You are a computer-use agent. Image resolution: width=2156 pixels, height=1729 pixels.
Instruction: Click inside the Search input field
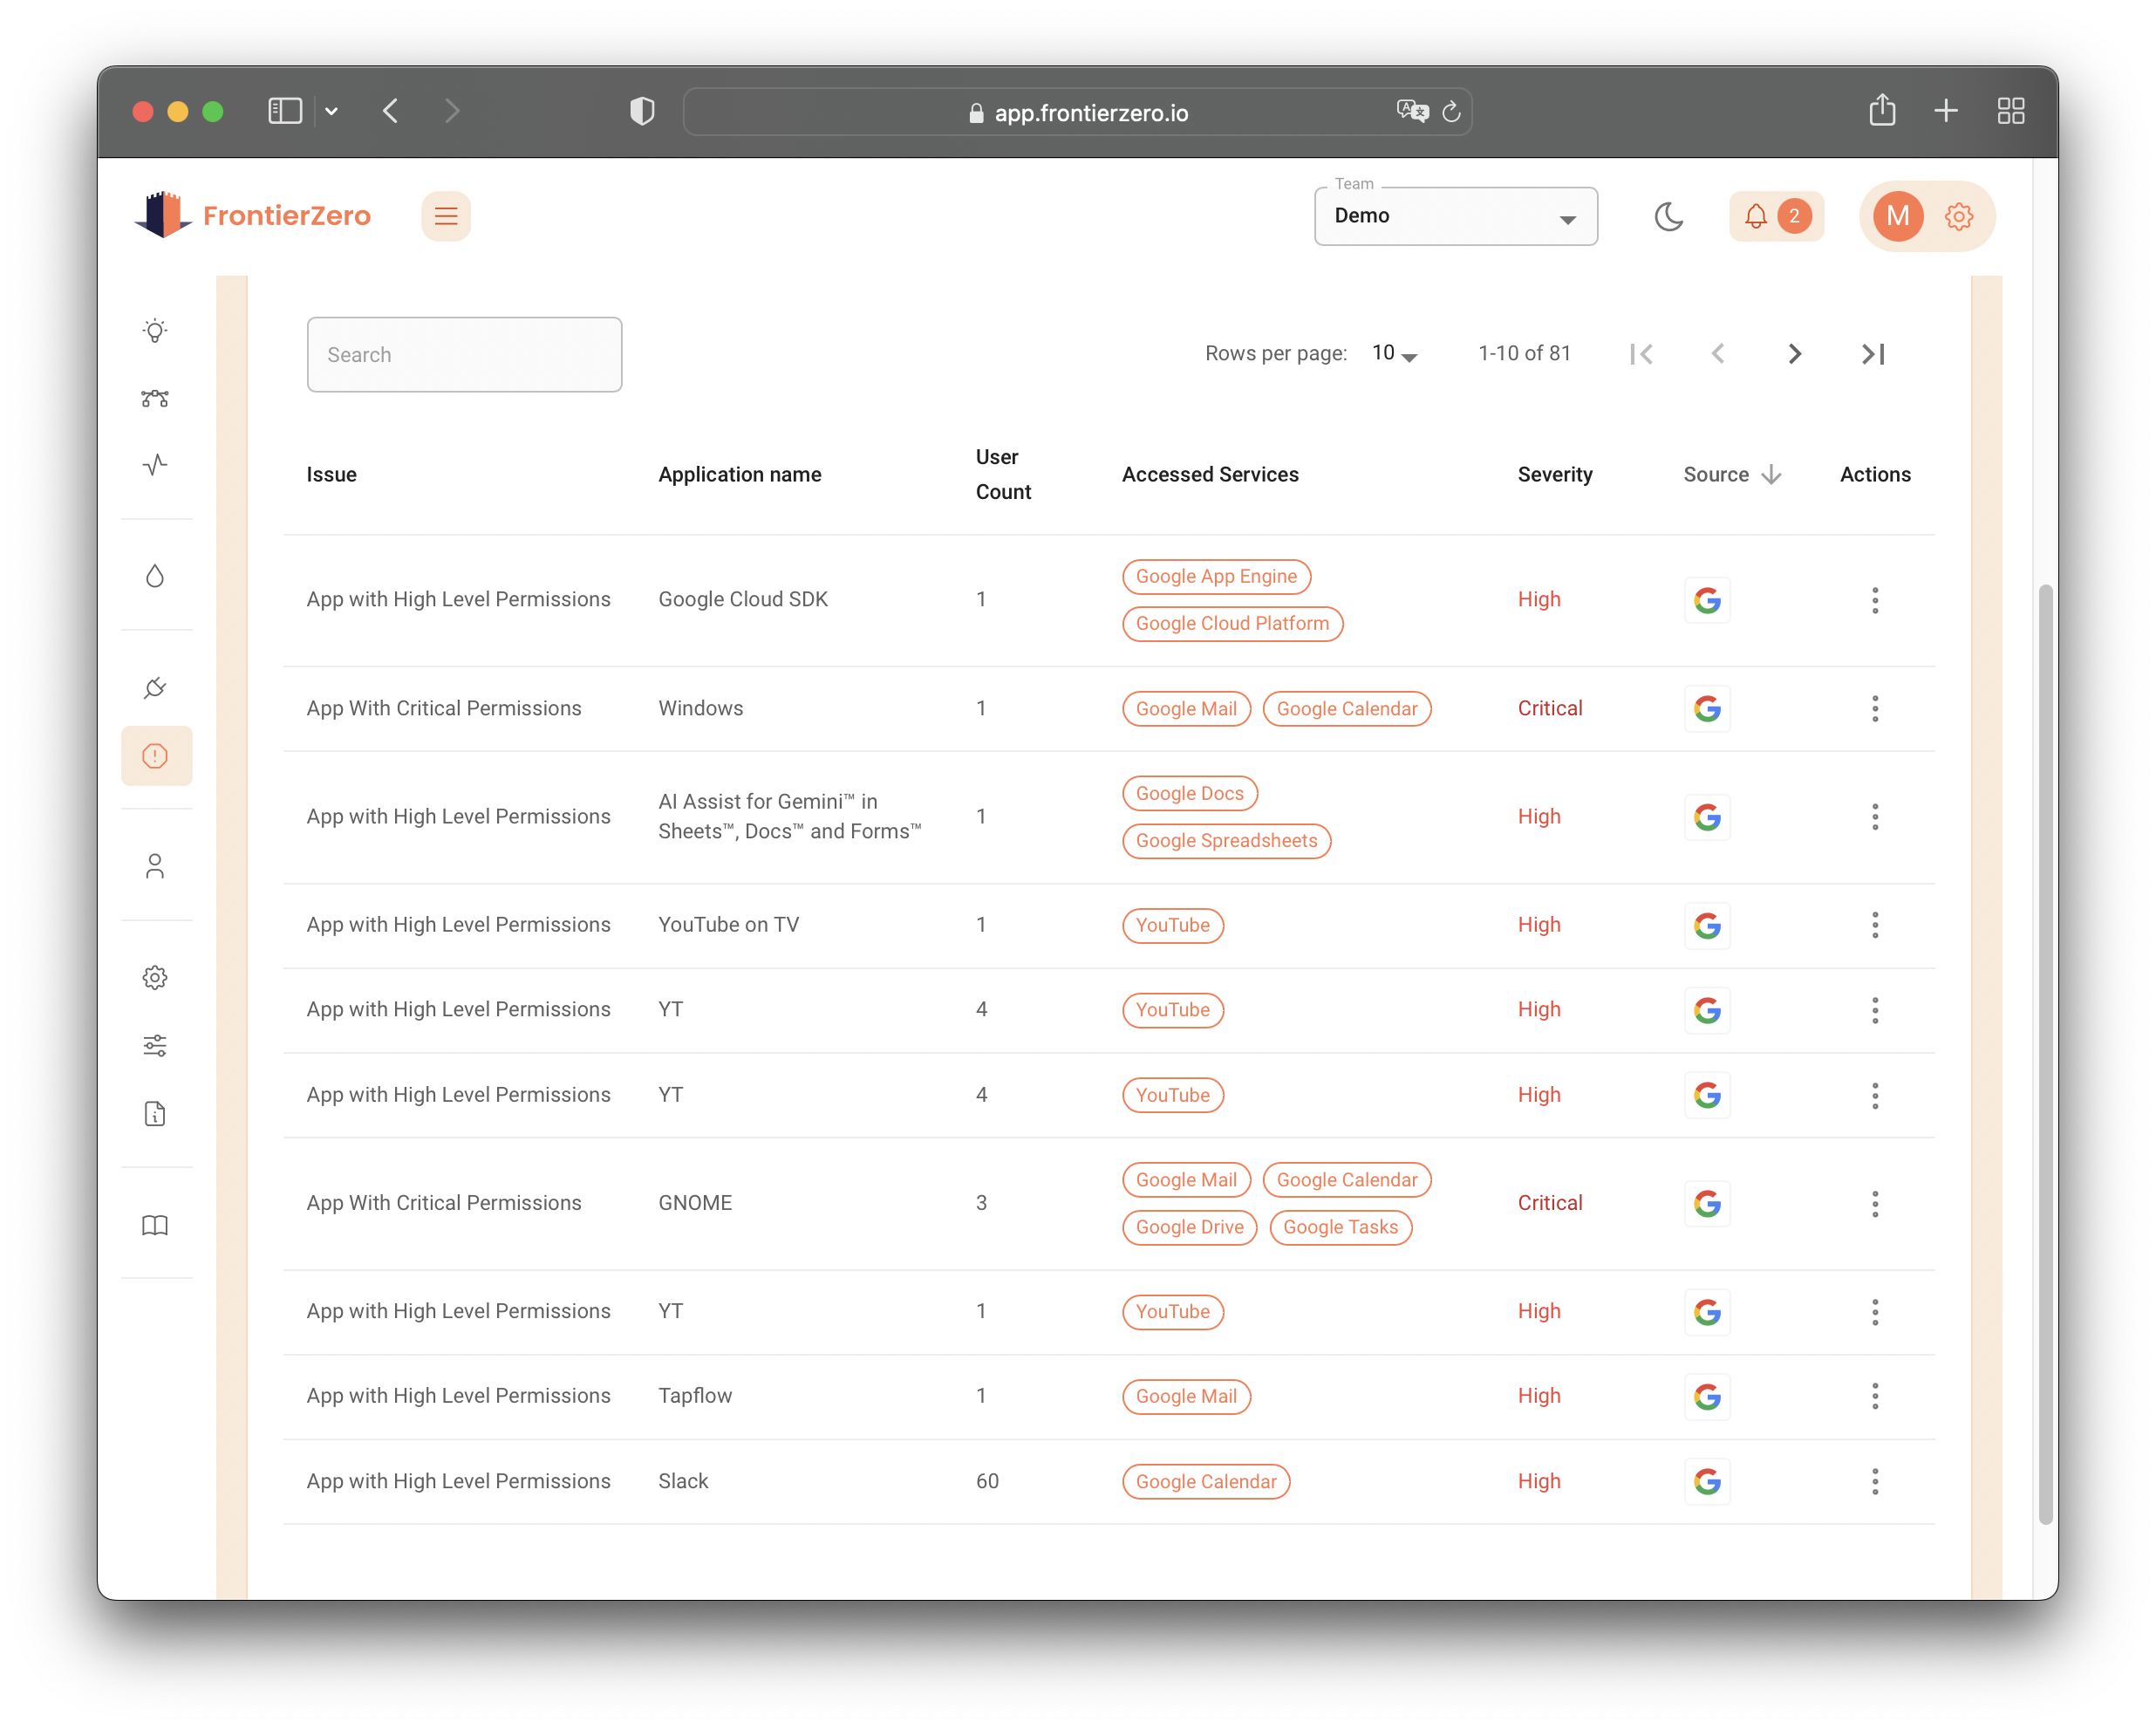click(464, 352)
